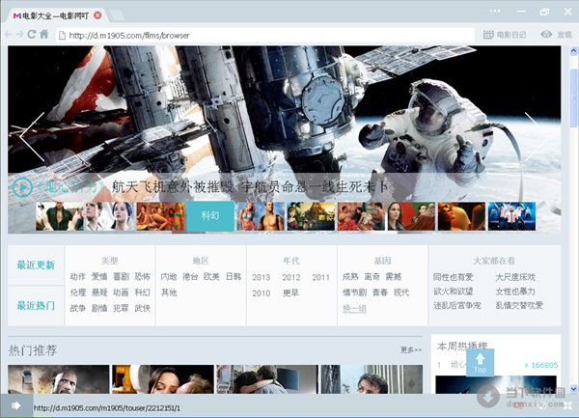
Task: Filter by 动作 genre
Action: point(77,276)
